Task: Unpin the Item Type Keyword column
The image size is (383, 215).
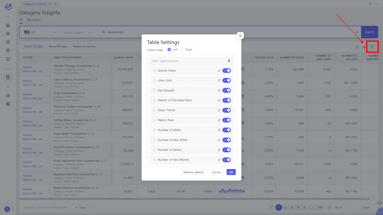Action: [x=229, y=61]
